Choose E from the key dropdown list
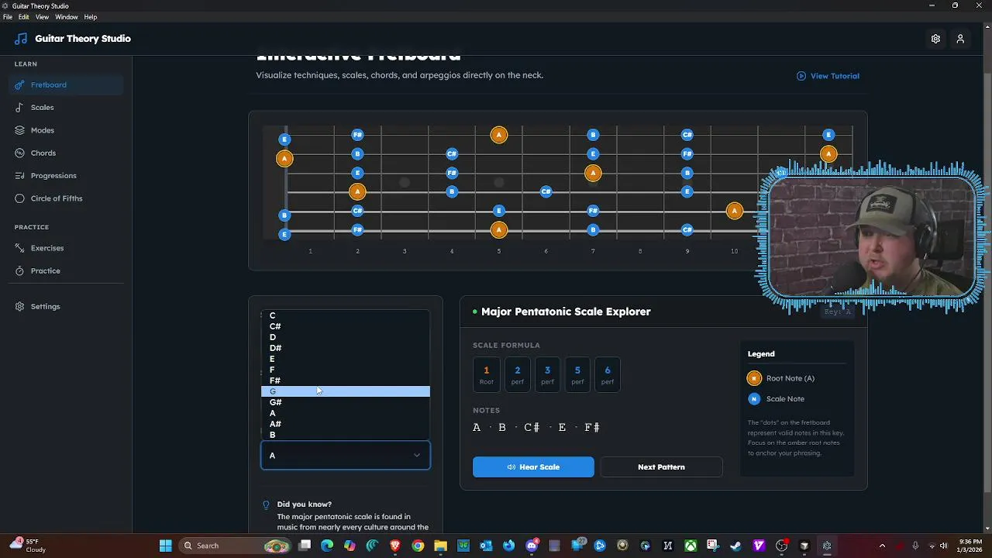The image size is (992, 558). (346, 359)
